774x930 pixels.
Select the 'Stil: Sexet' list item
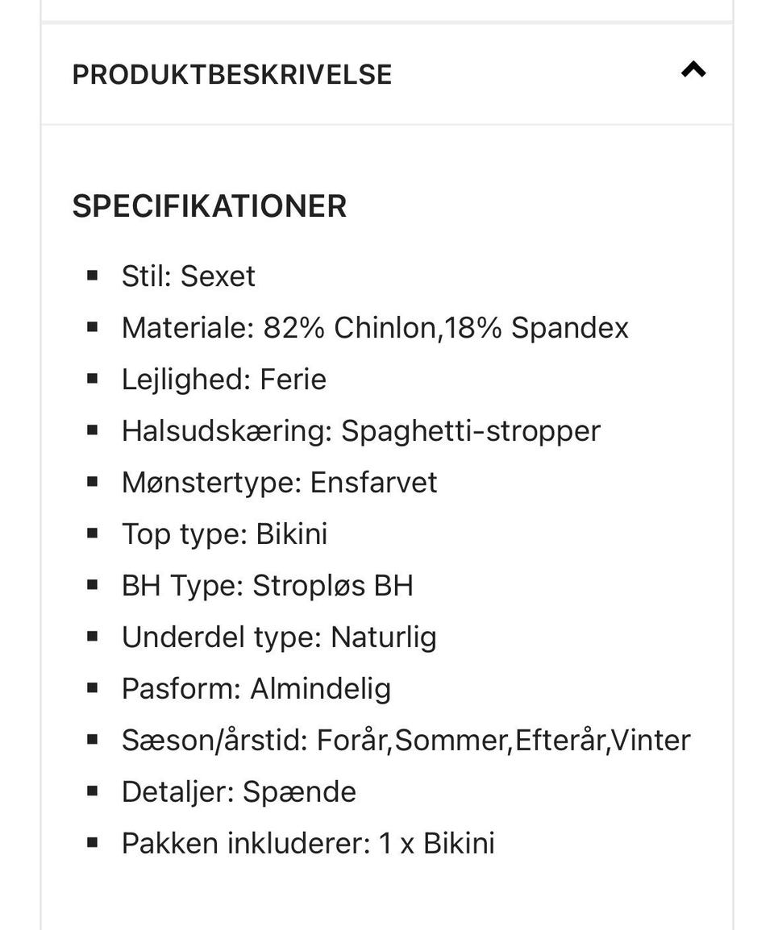pyautogui.click(x=189, y=276)
